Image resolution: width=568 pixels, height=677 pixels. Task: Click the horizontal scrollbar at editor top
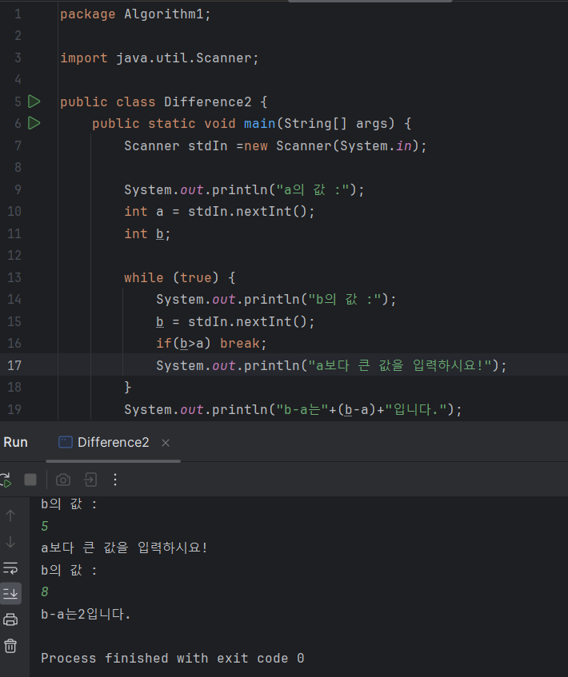pyautogui.click(x=370, y=1)
